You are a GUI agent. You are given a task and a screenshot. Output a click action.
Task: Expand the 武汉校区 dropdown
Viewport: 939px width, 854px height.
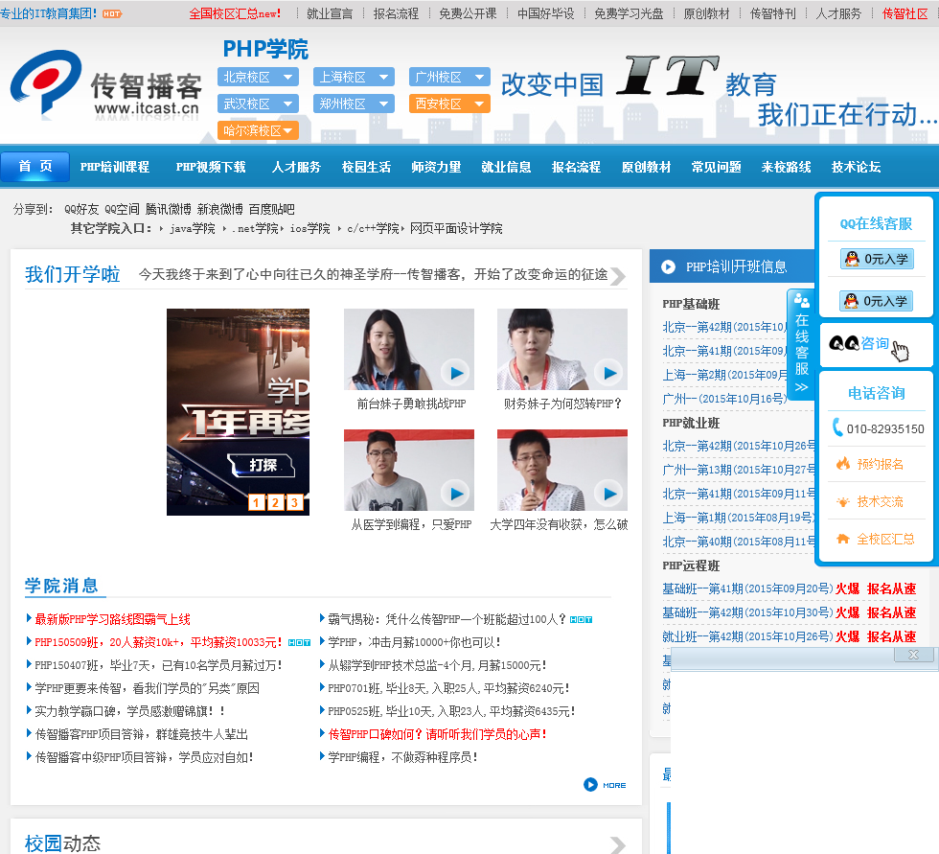(x=258, y=104)
